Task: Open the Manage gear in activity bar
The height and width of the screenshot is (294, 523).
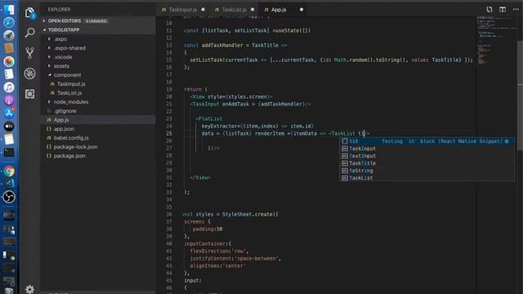Action: (29, 289)
